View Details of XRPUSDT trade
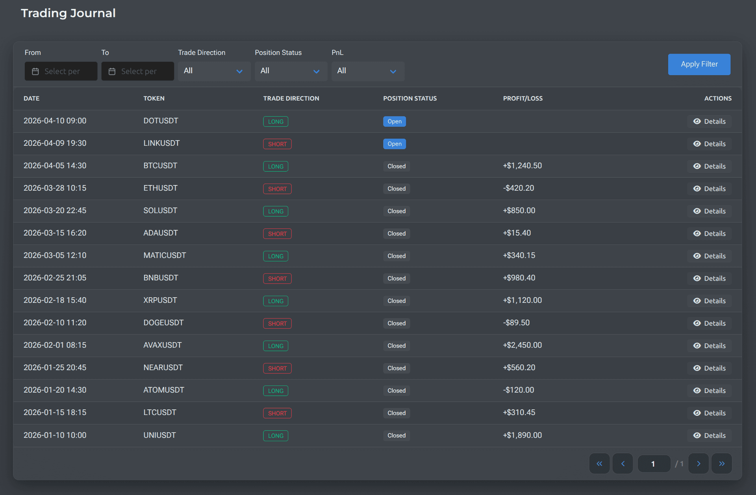This screenshot has height=495, width=756. [x=710, y=301]
